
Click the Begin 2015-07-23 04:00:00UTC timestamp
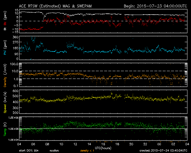[x=154, y=6]
